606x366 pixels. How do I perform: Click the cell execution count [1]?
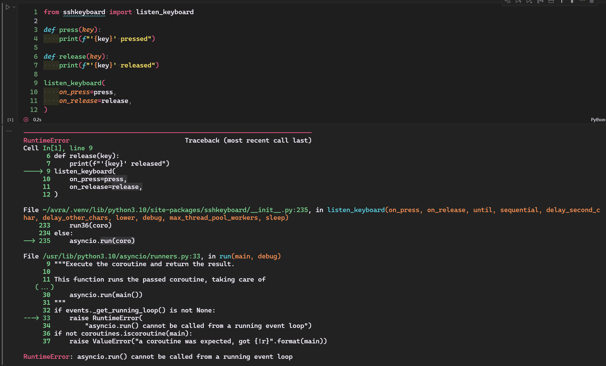[x=10, y=120]
